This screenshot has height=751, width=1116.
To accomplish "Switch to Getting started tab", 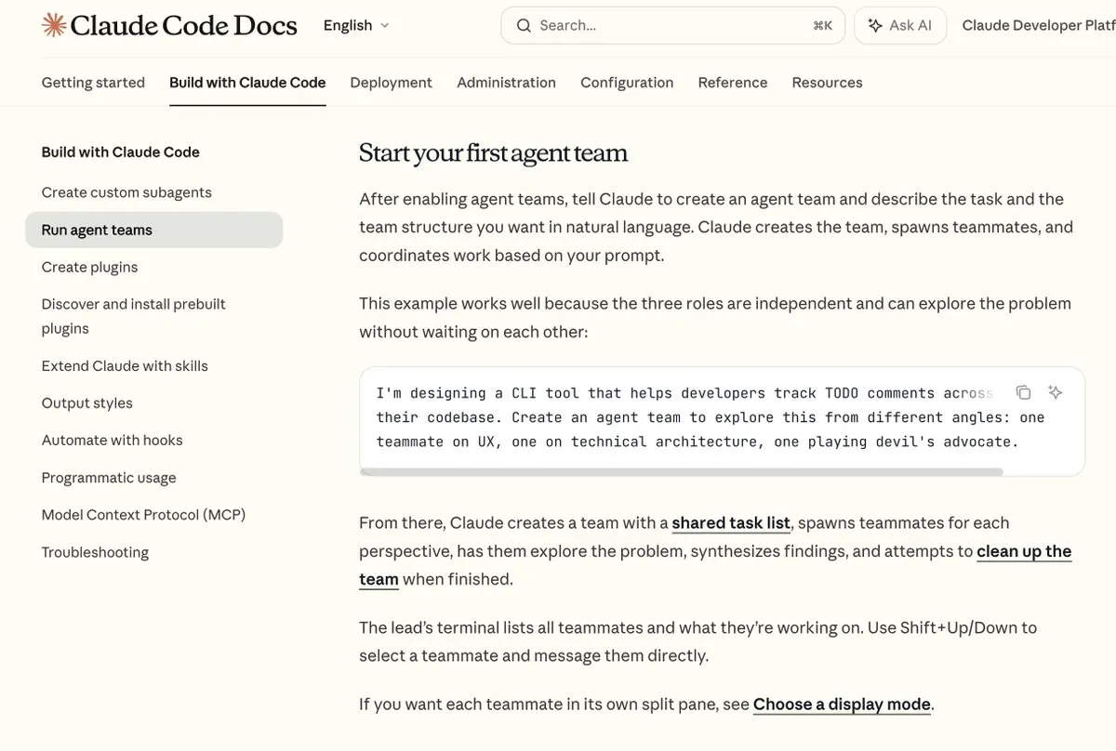I will 93,83.
